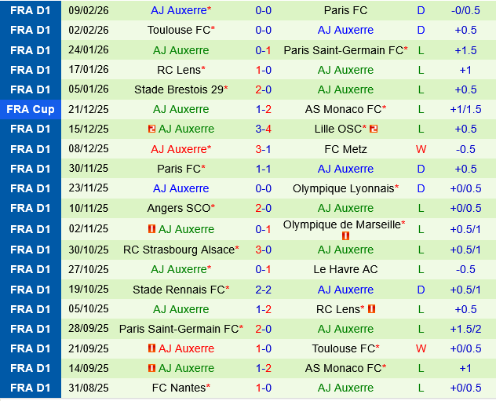Click the +1/1.5 handicap in the FRA Cup row
496x401 pixels.
pyautogui.click(x=465, y=109)
